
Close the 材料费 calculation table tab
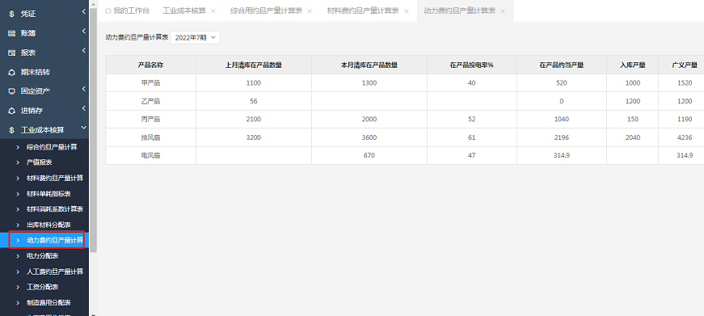tap(406, 11)
